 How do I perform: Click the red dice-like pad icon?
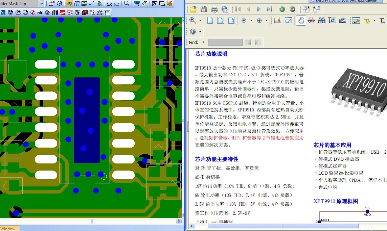coord(85,12)
